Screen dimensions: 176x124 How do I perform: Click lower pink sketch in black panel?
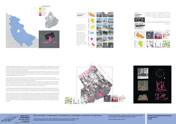click(x=161, y=96)
